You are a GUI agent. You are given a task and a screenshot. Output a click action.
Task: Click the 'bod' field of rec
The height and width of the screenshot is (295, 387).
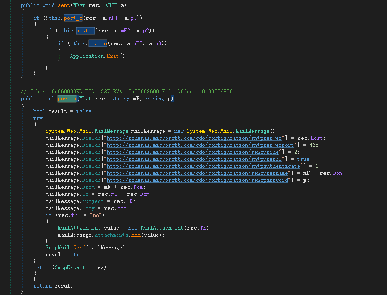click(122, 208)
